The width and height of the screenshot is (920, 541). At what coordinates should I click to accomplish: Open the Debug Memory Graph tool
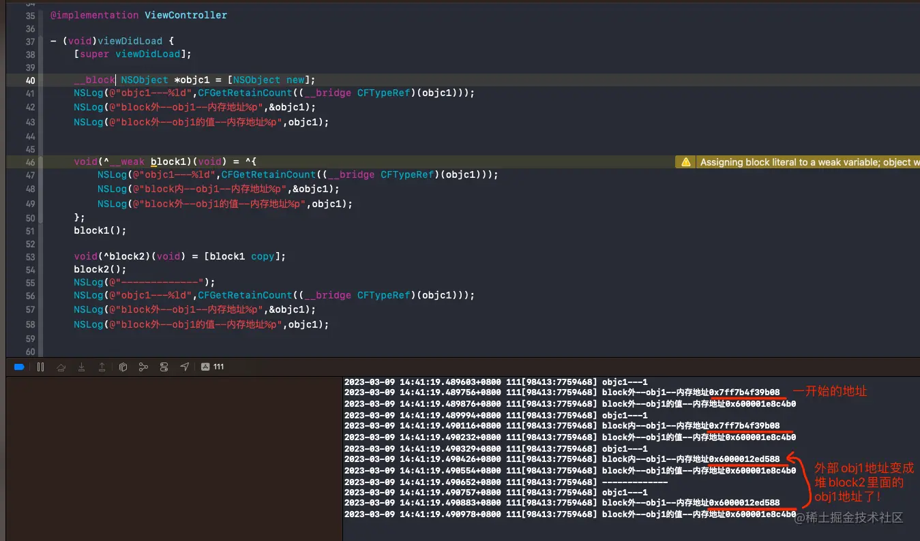coord(143,367)
